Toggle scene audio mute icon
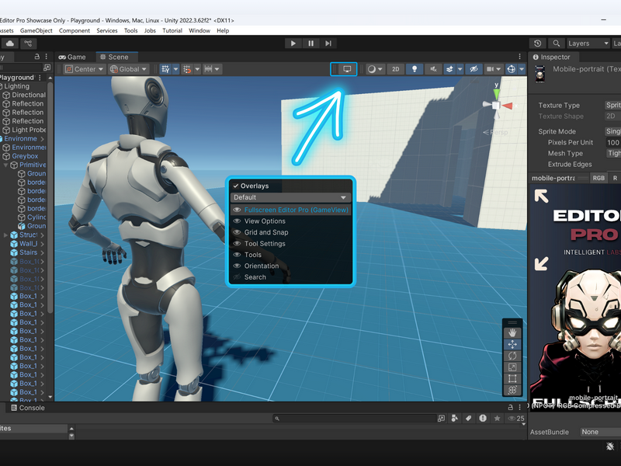Screen dimensions: 621x466 point(433,69)
